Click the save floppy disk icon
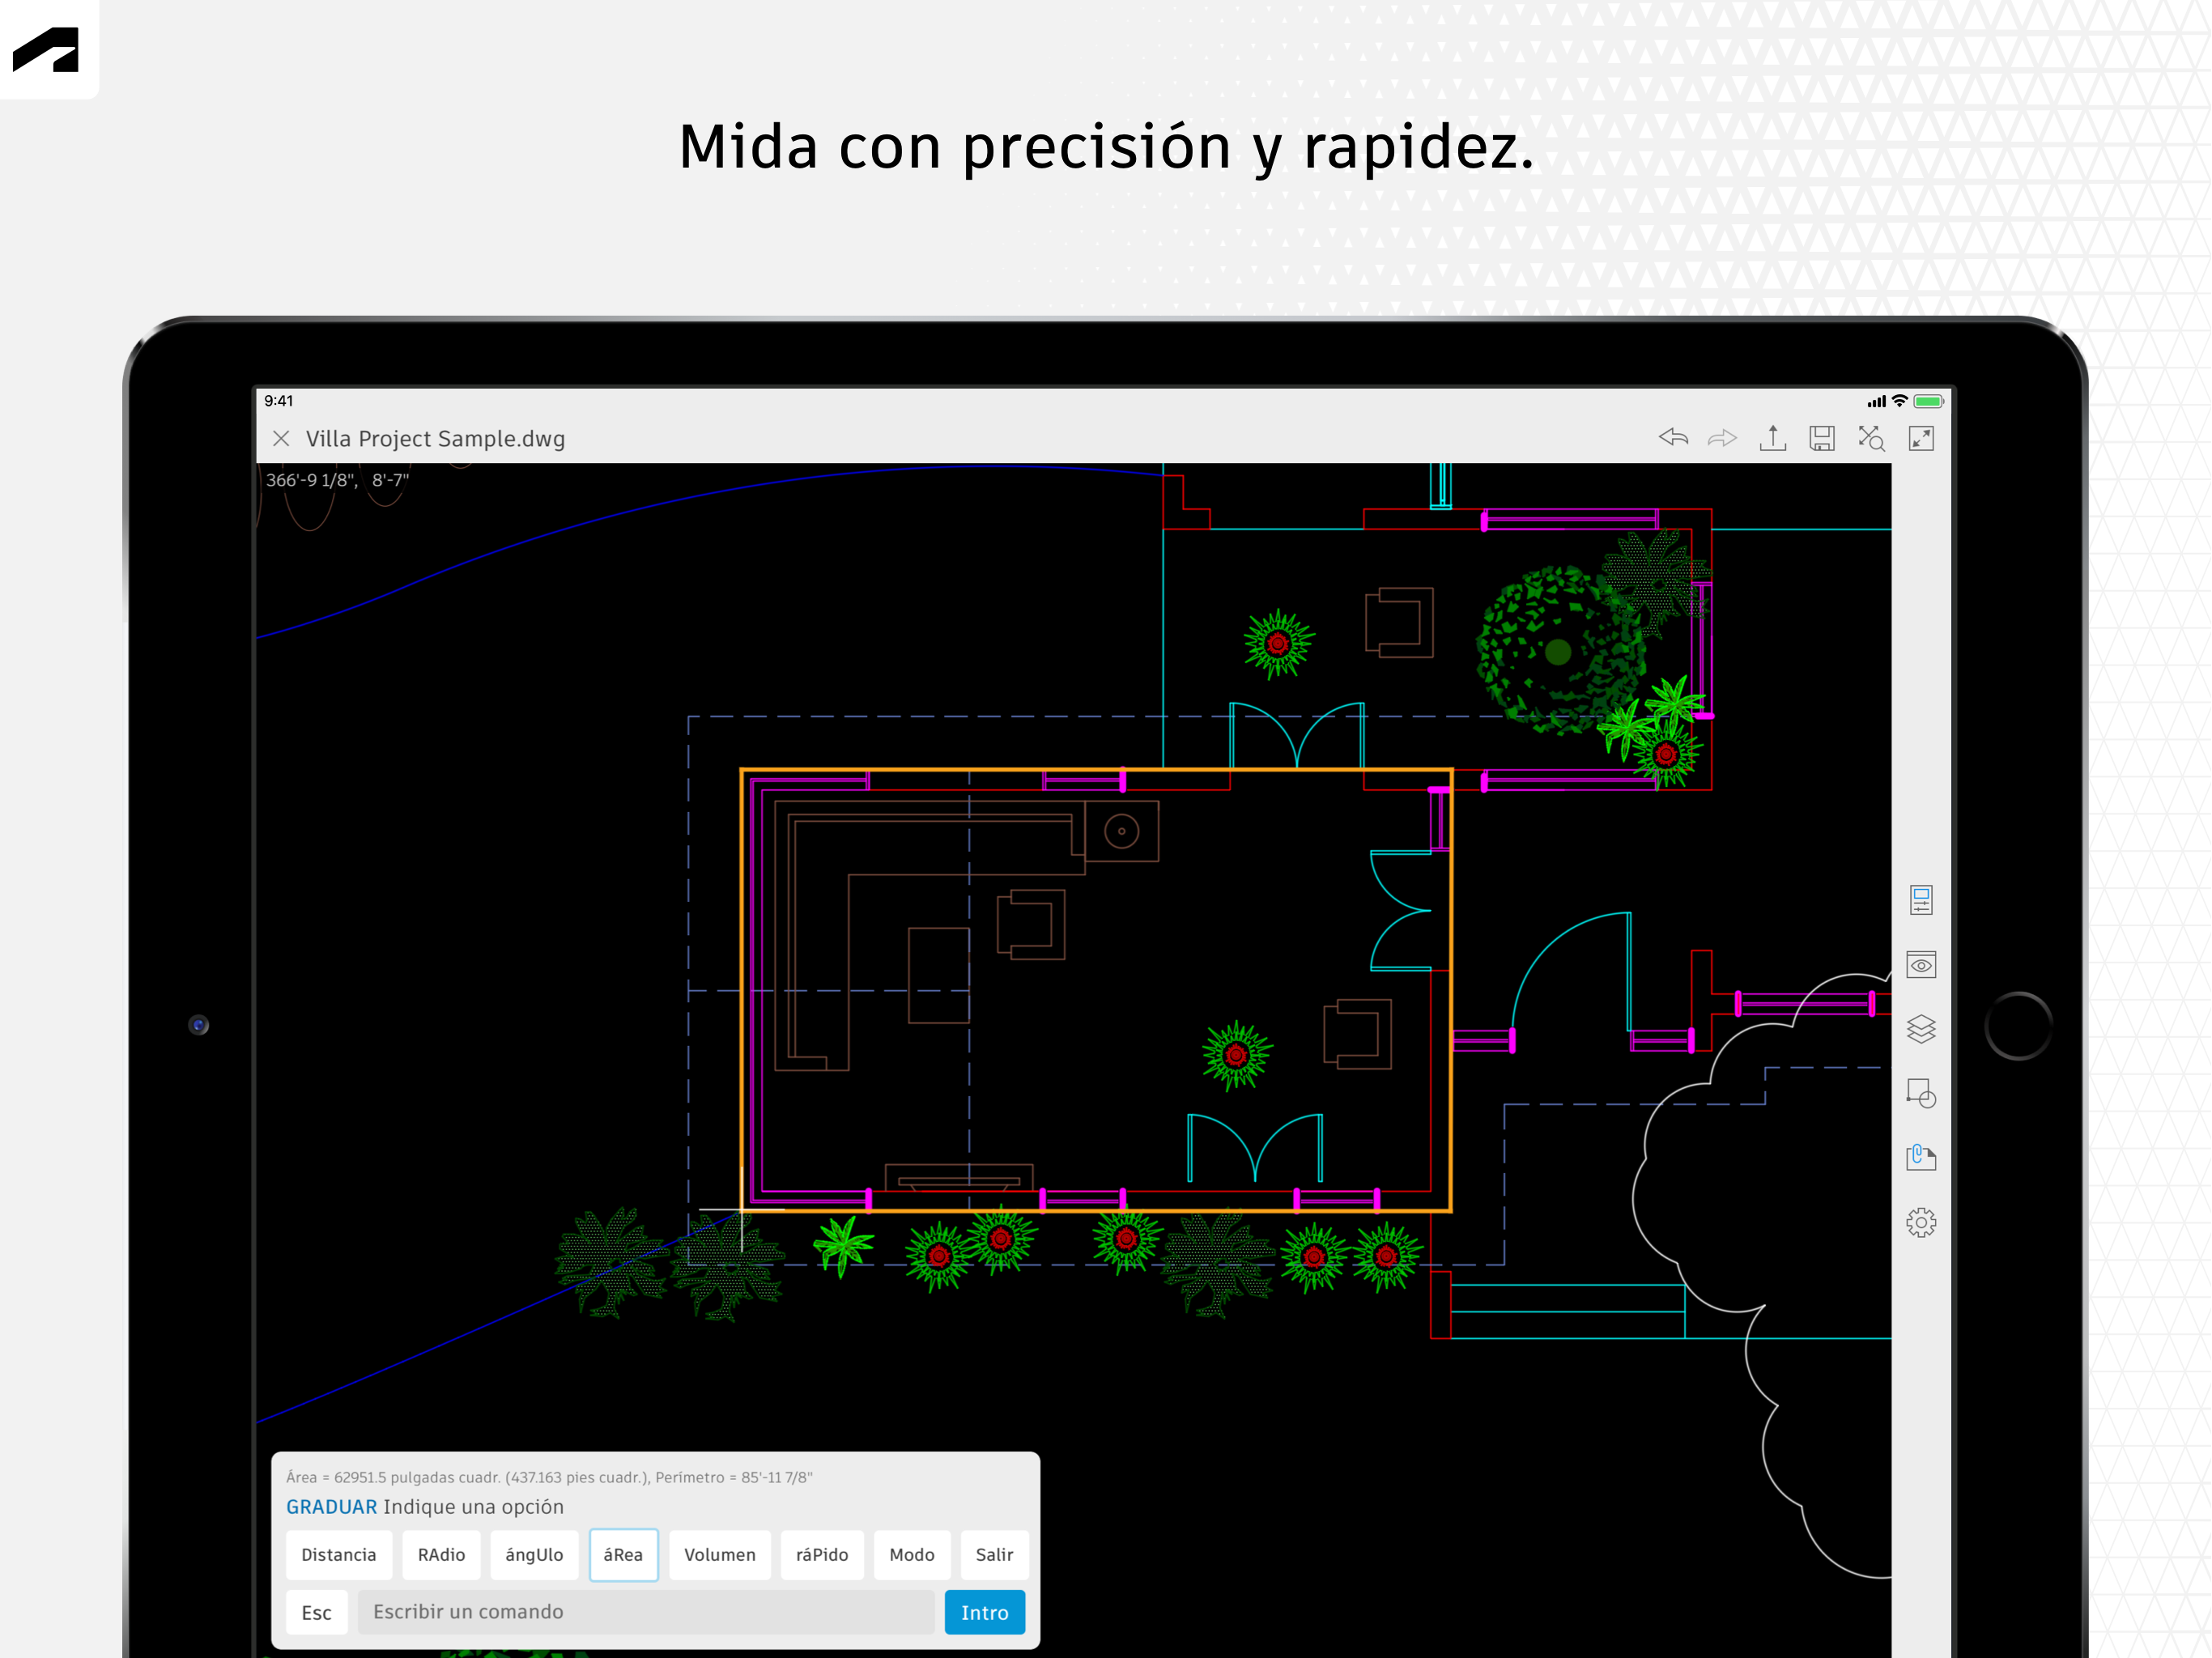2212x1658 pixels. point(1822,438)
